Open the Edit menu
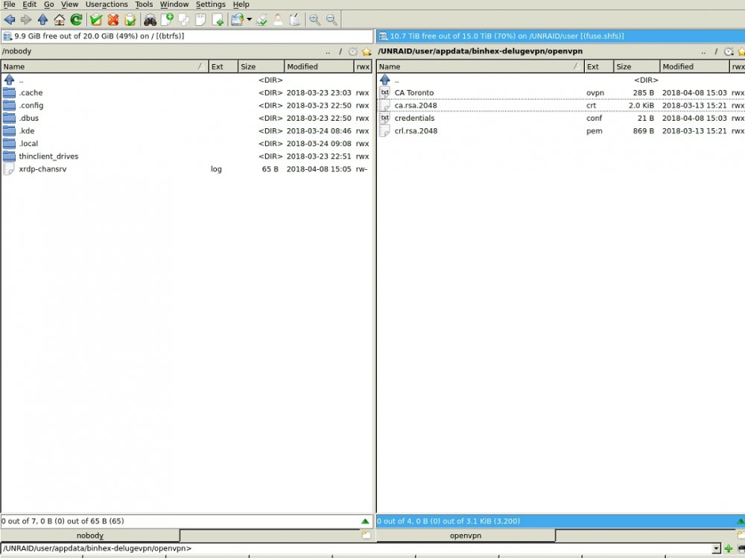Screen dimensions: 745x558 pos(30,4)
